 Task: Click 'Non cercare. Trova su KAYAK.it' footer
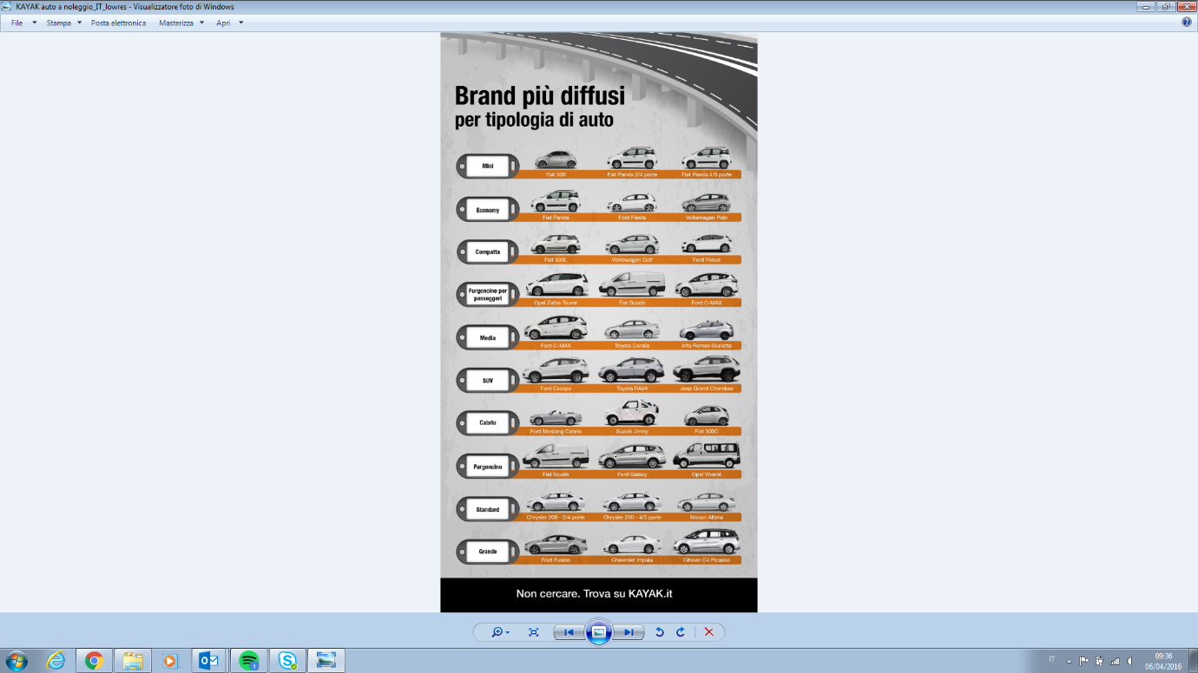[595, 594]
